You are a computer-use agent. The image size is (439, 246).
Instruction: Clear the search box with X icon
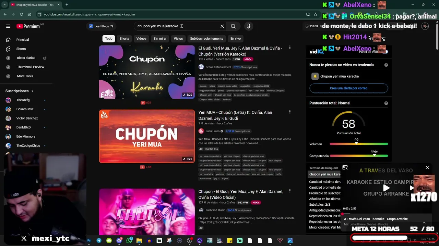click(x=222, y=26)
